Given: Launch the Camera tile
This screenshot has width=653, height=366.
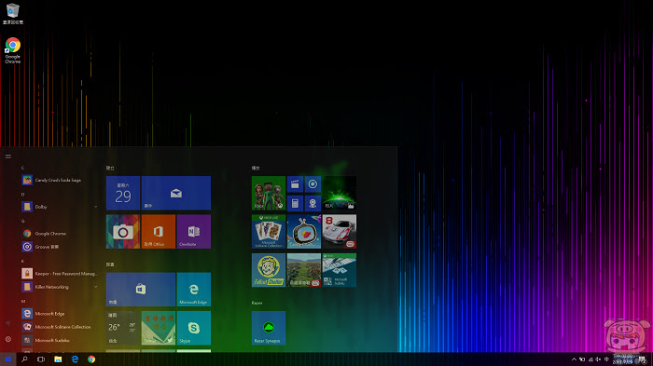Looking at the screenshot, I should pyautogui.click(x=123, y=232).
